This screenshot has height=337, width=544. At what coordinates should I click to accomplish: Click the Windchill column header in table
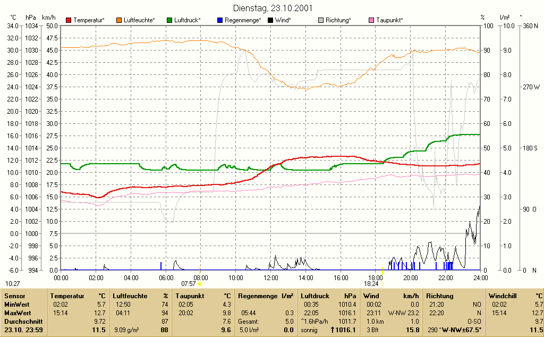pos(503,296)
